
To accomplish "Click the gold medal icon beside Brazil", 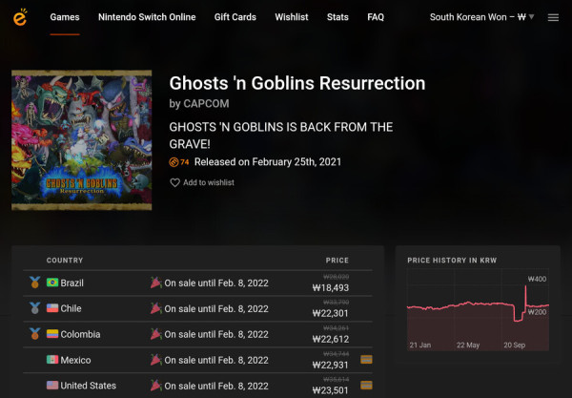I will (x=35, y=283).
